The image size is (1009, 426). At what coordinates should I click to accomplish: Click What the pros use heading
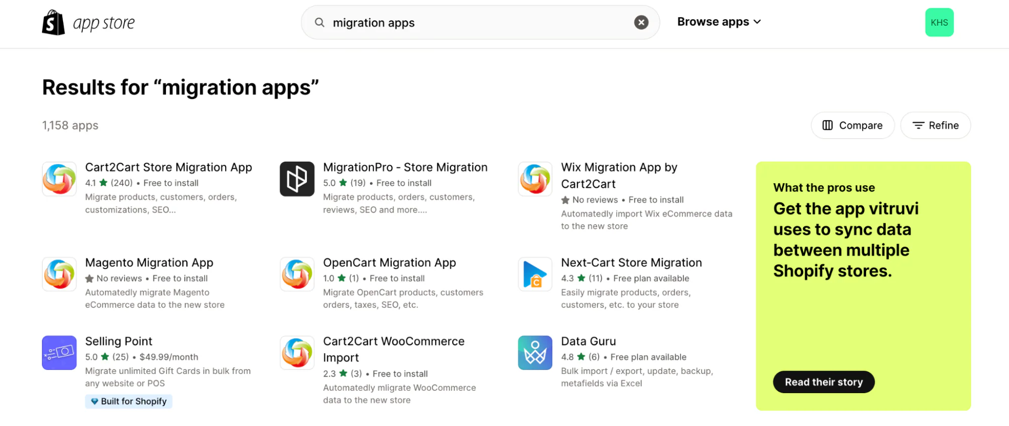[824, 188]
